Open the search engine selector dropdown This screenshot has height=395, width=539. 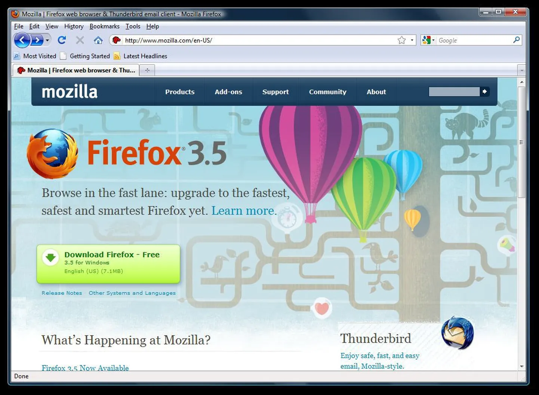[x=428, y=40]
